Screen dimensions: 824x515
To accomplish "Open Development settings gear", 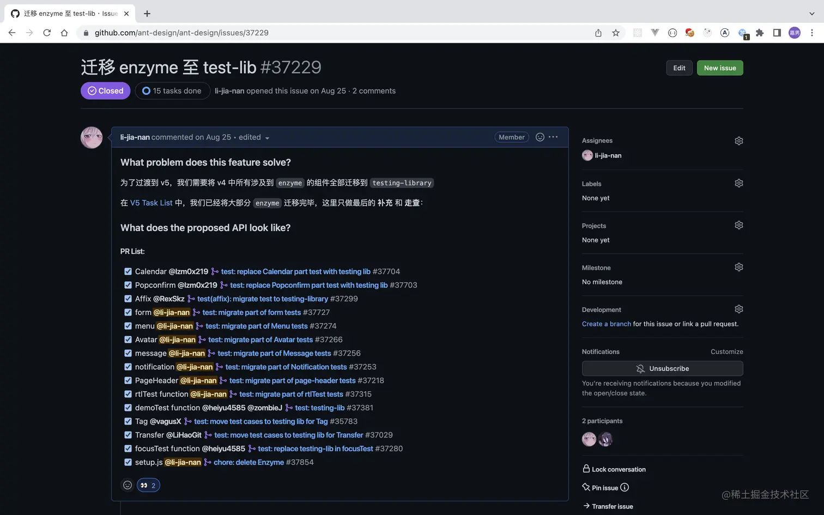I will 739,309.
